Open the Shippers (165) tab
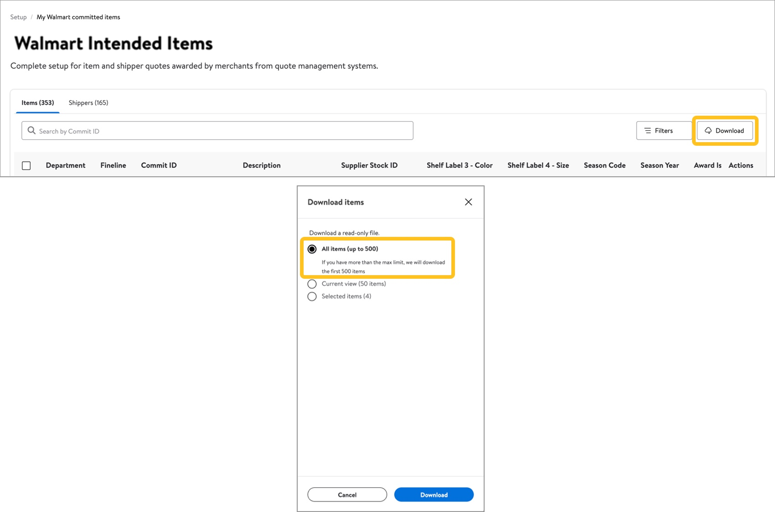This screenshot has height=512, width=775. (88, 103)
